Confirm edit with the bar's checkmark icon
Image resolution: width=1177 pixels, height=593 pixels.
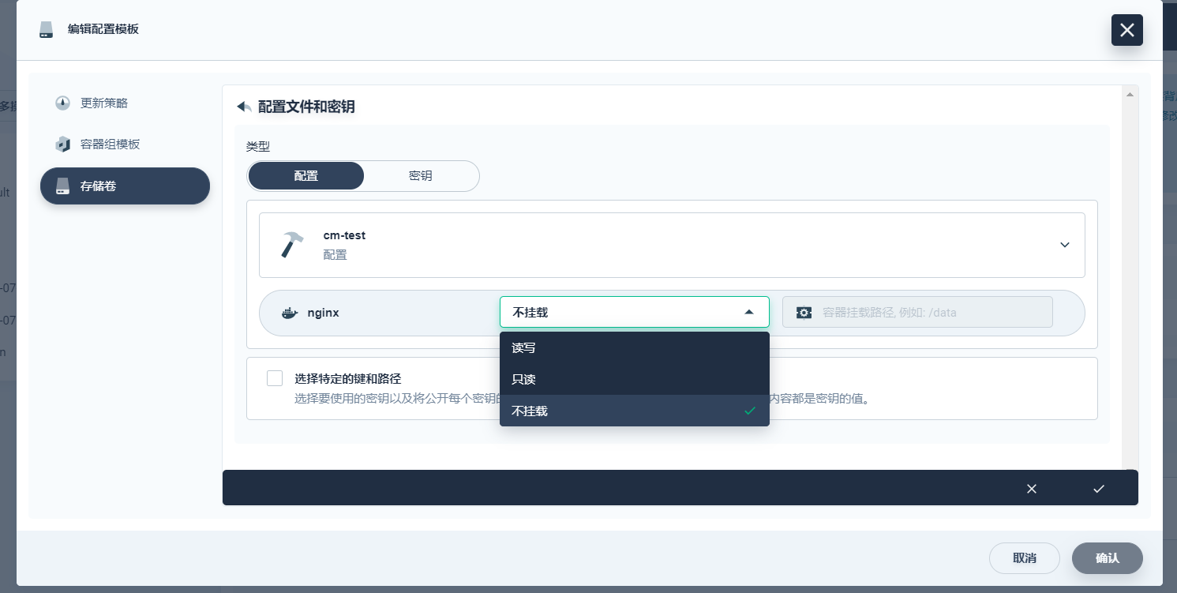1098,489
